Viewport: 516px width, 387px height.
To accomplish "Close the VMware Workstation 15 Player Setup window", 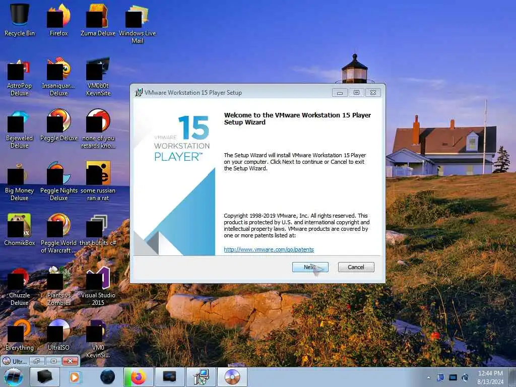I will pyautogui.click(x=373, y=93).
